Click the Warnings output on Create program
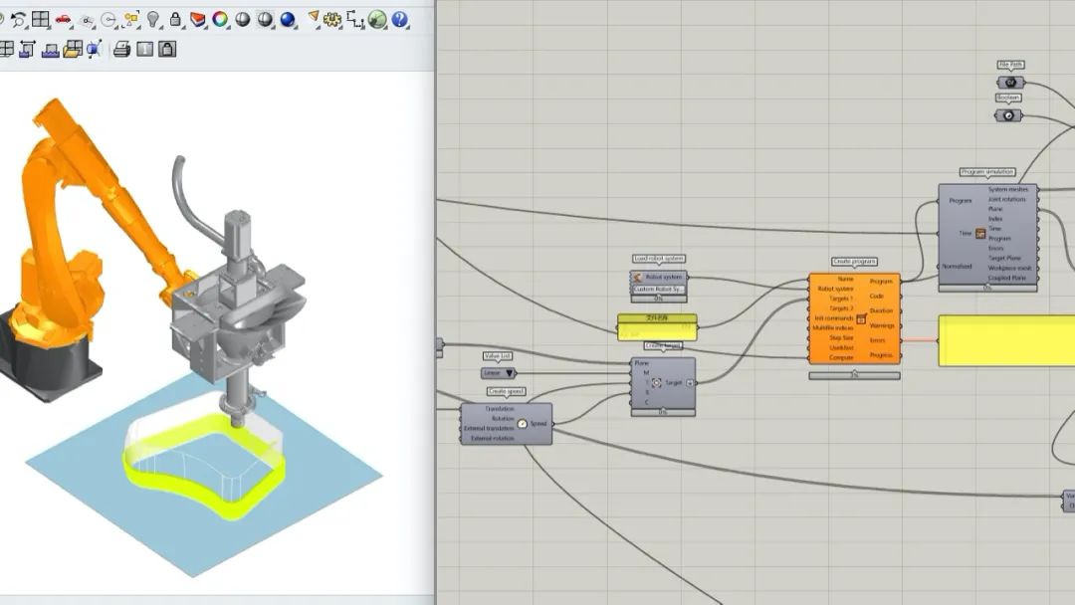The height and width of the screenshot is (605, 1075). [882, 325]
